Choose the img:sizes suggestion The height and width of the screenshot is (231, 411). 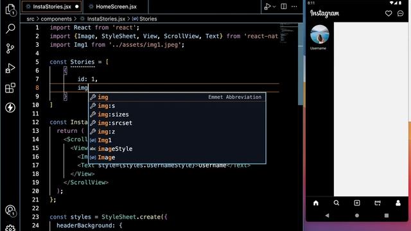coord(177,114)
